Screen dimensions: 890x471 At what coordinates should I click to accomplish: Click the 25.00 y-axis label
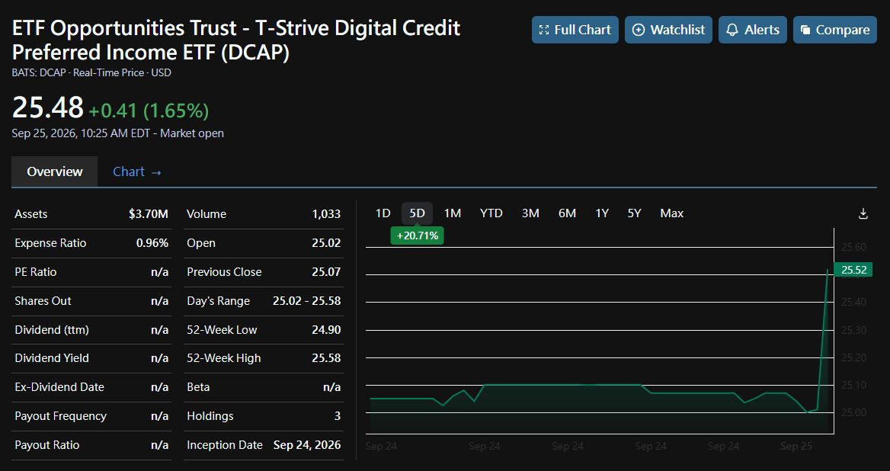click(x=853, y=412)
